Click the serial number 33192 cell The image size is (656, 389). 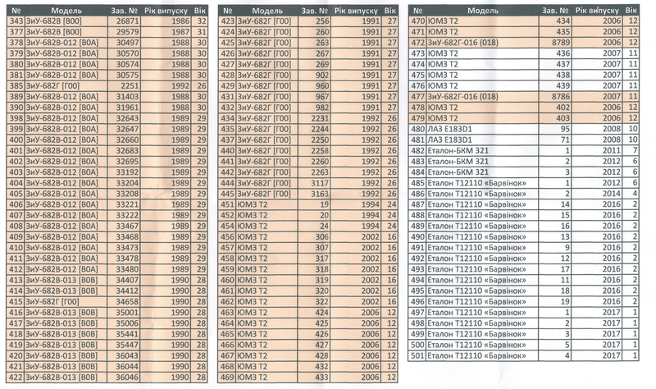tap(125, 172)
